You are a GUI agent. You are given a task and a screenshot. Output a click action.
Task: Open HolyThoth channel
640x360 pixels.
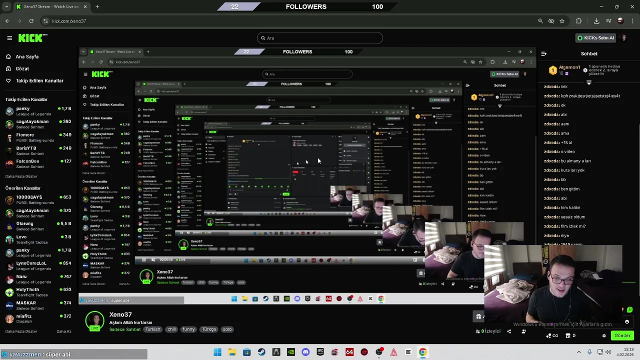38,292
